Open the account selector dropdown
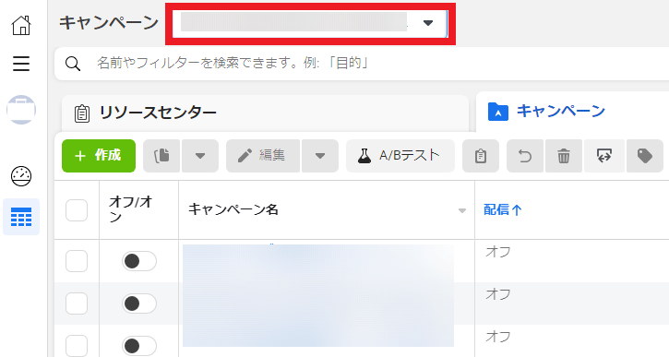Screen dimensions: 669x357 click(310, 23)
